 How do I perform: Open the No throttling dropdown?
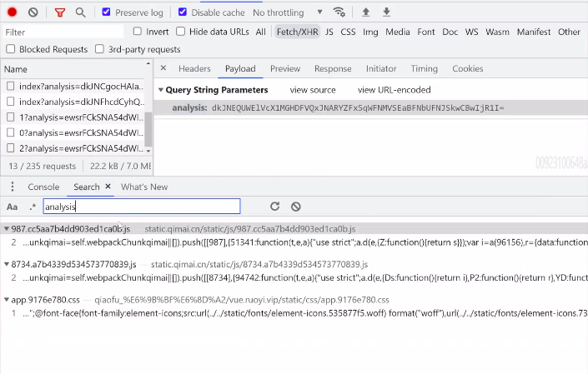[x=288, y=12]
